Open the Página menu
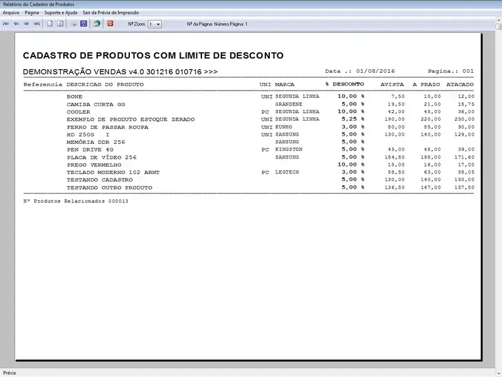This screenshot has height=377, width=502. click(32, 13)
